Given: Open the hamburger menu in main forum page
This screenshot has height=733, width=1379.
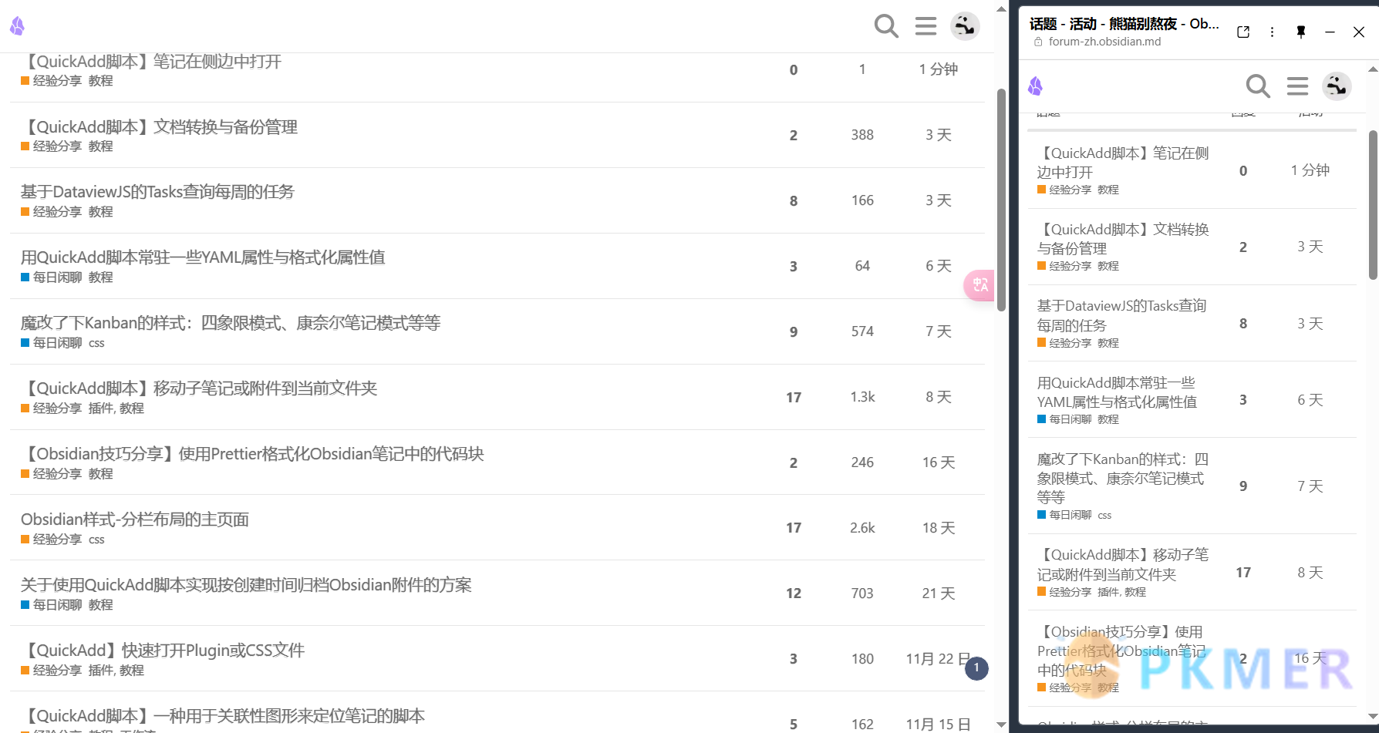Looking at the screenshot, I should (926, 26).
